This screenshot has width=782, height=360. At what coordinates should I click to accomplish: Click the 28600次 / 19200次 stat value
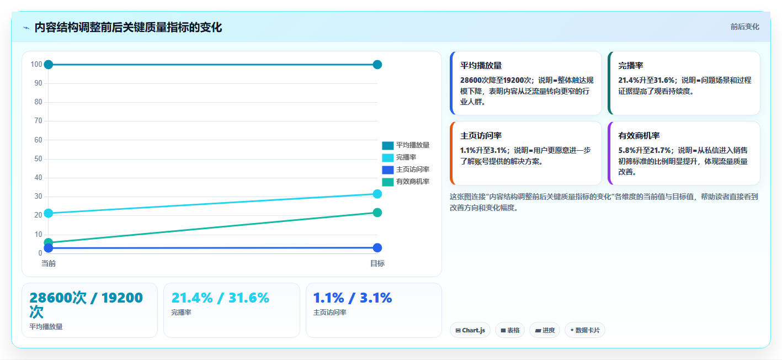pos(86,305)
